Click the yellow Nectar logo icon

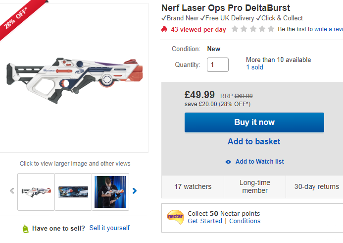[175, 216]
